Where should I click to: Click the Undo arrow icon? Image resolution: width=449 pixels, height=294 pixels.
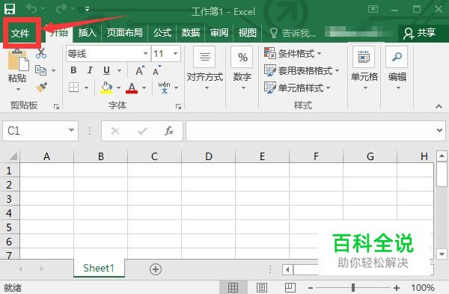tap(31, 8)
